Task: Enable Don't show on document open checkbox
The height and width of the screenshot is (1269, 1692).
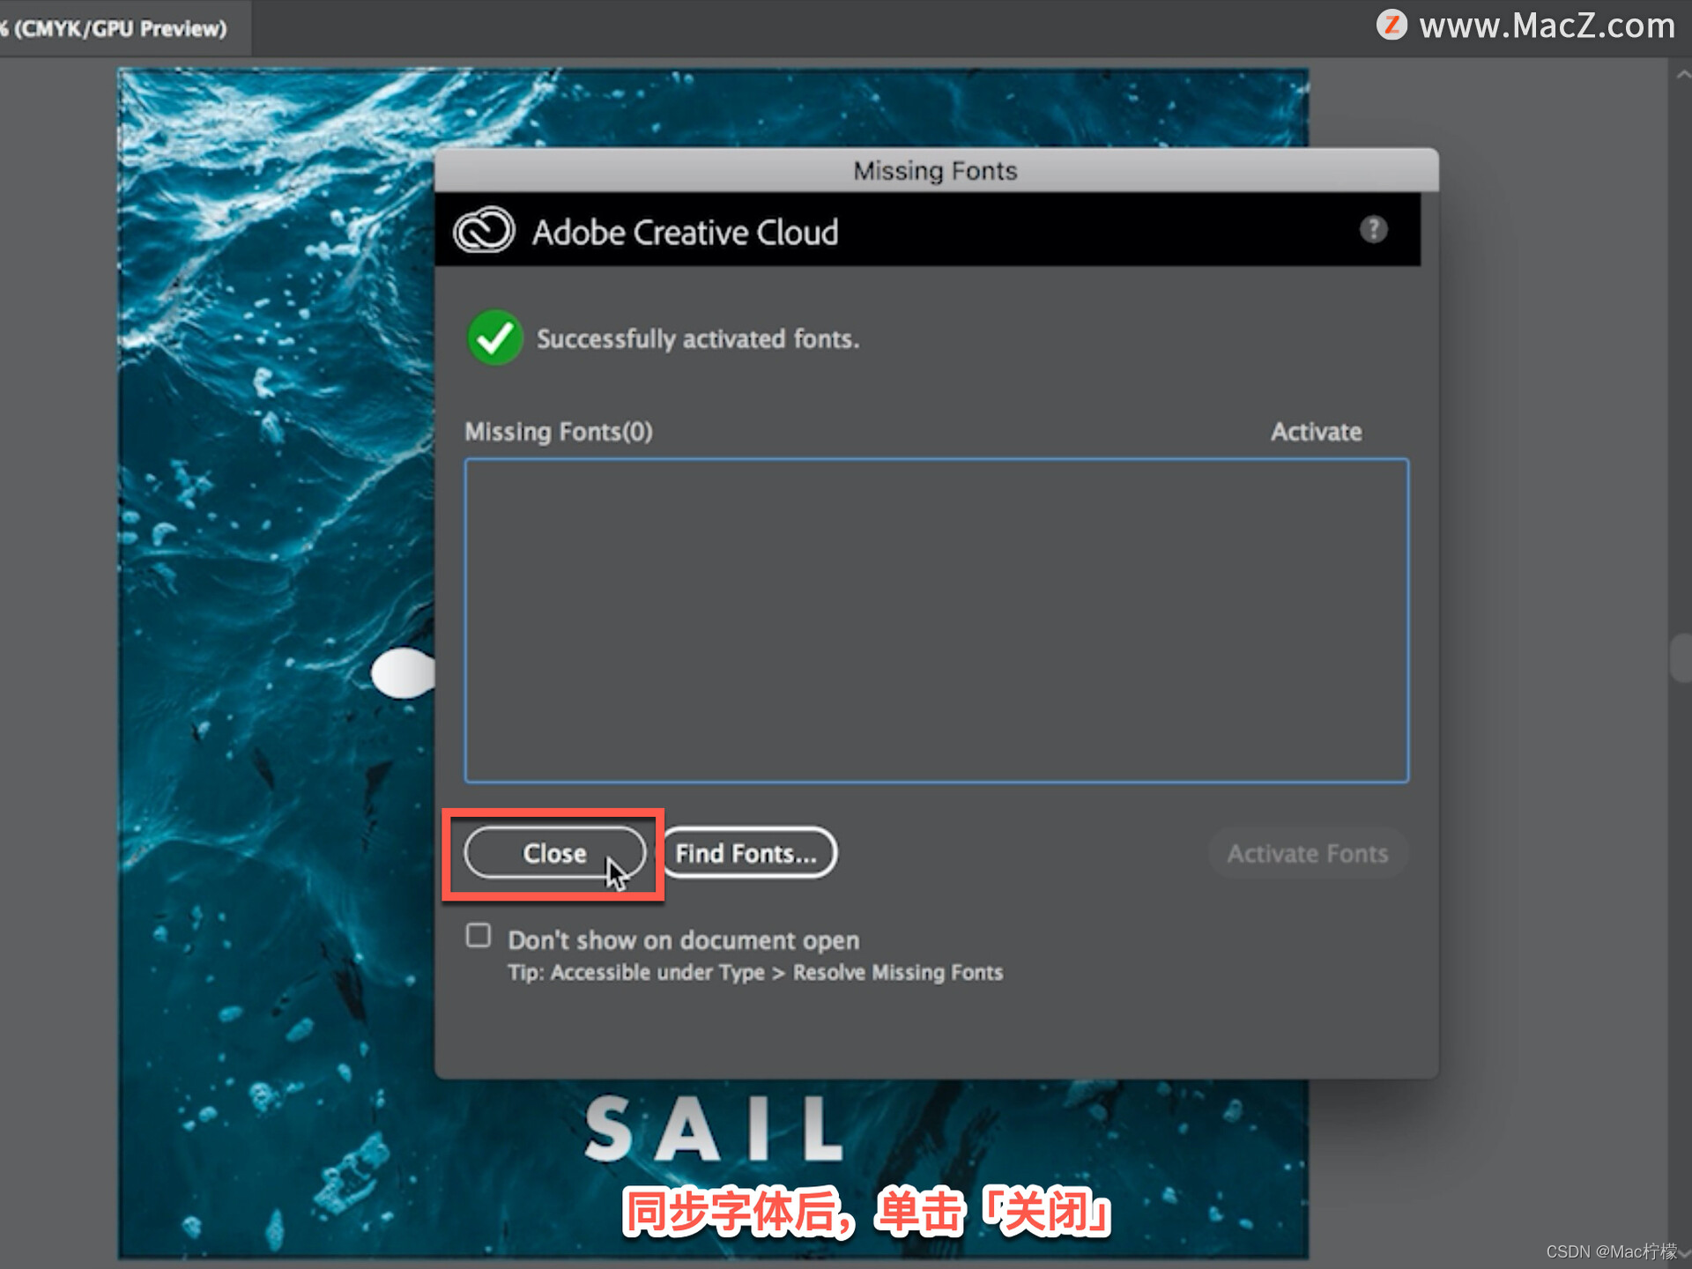Action: click(479, 936)
